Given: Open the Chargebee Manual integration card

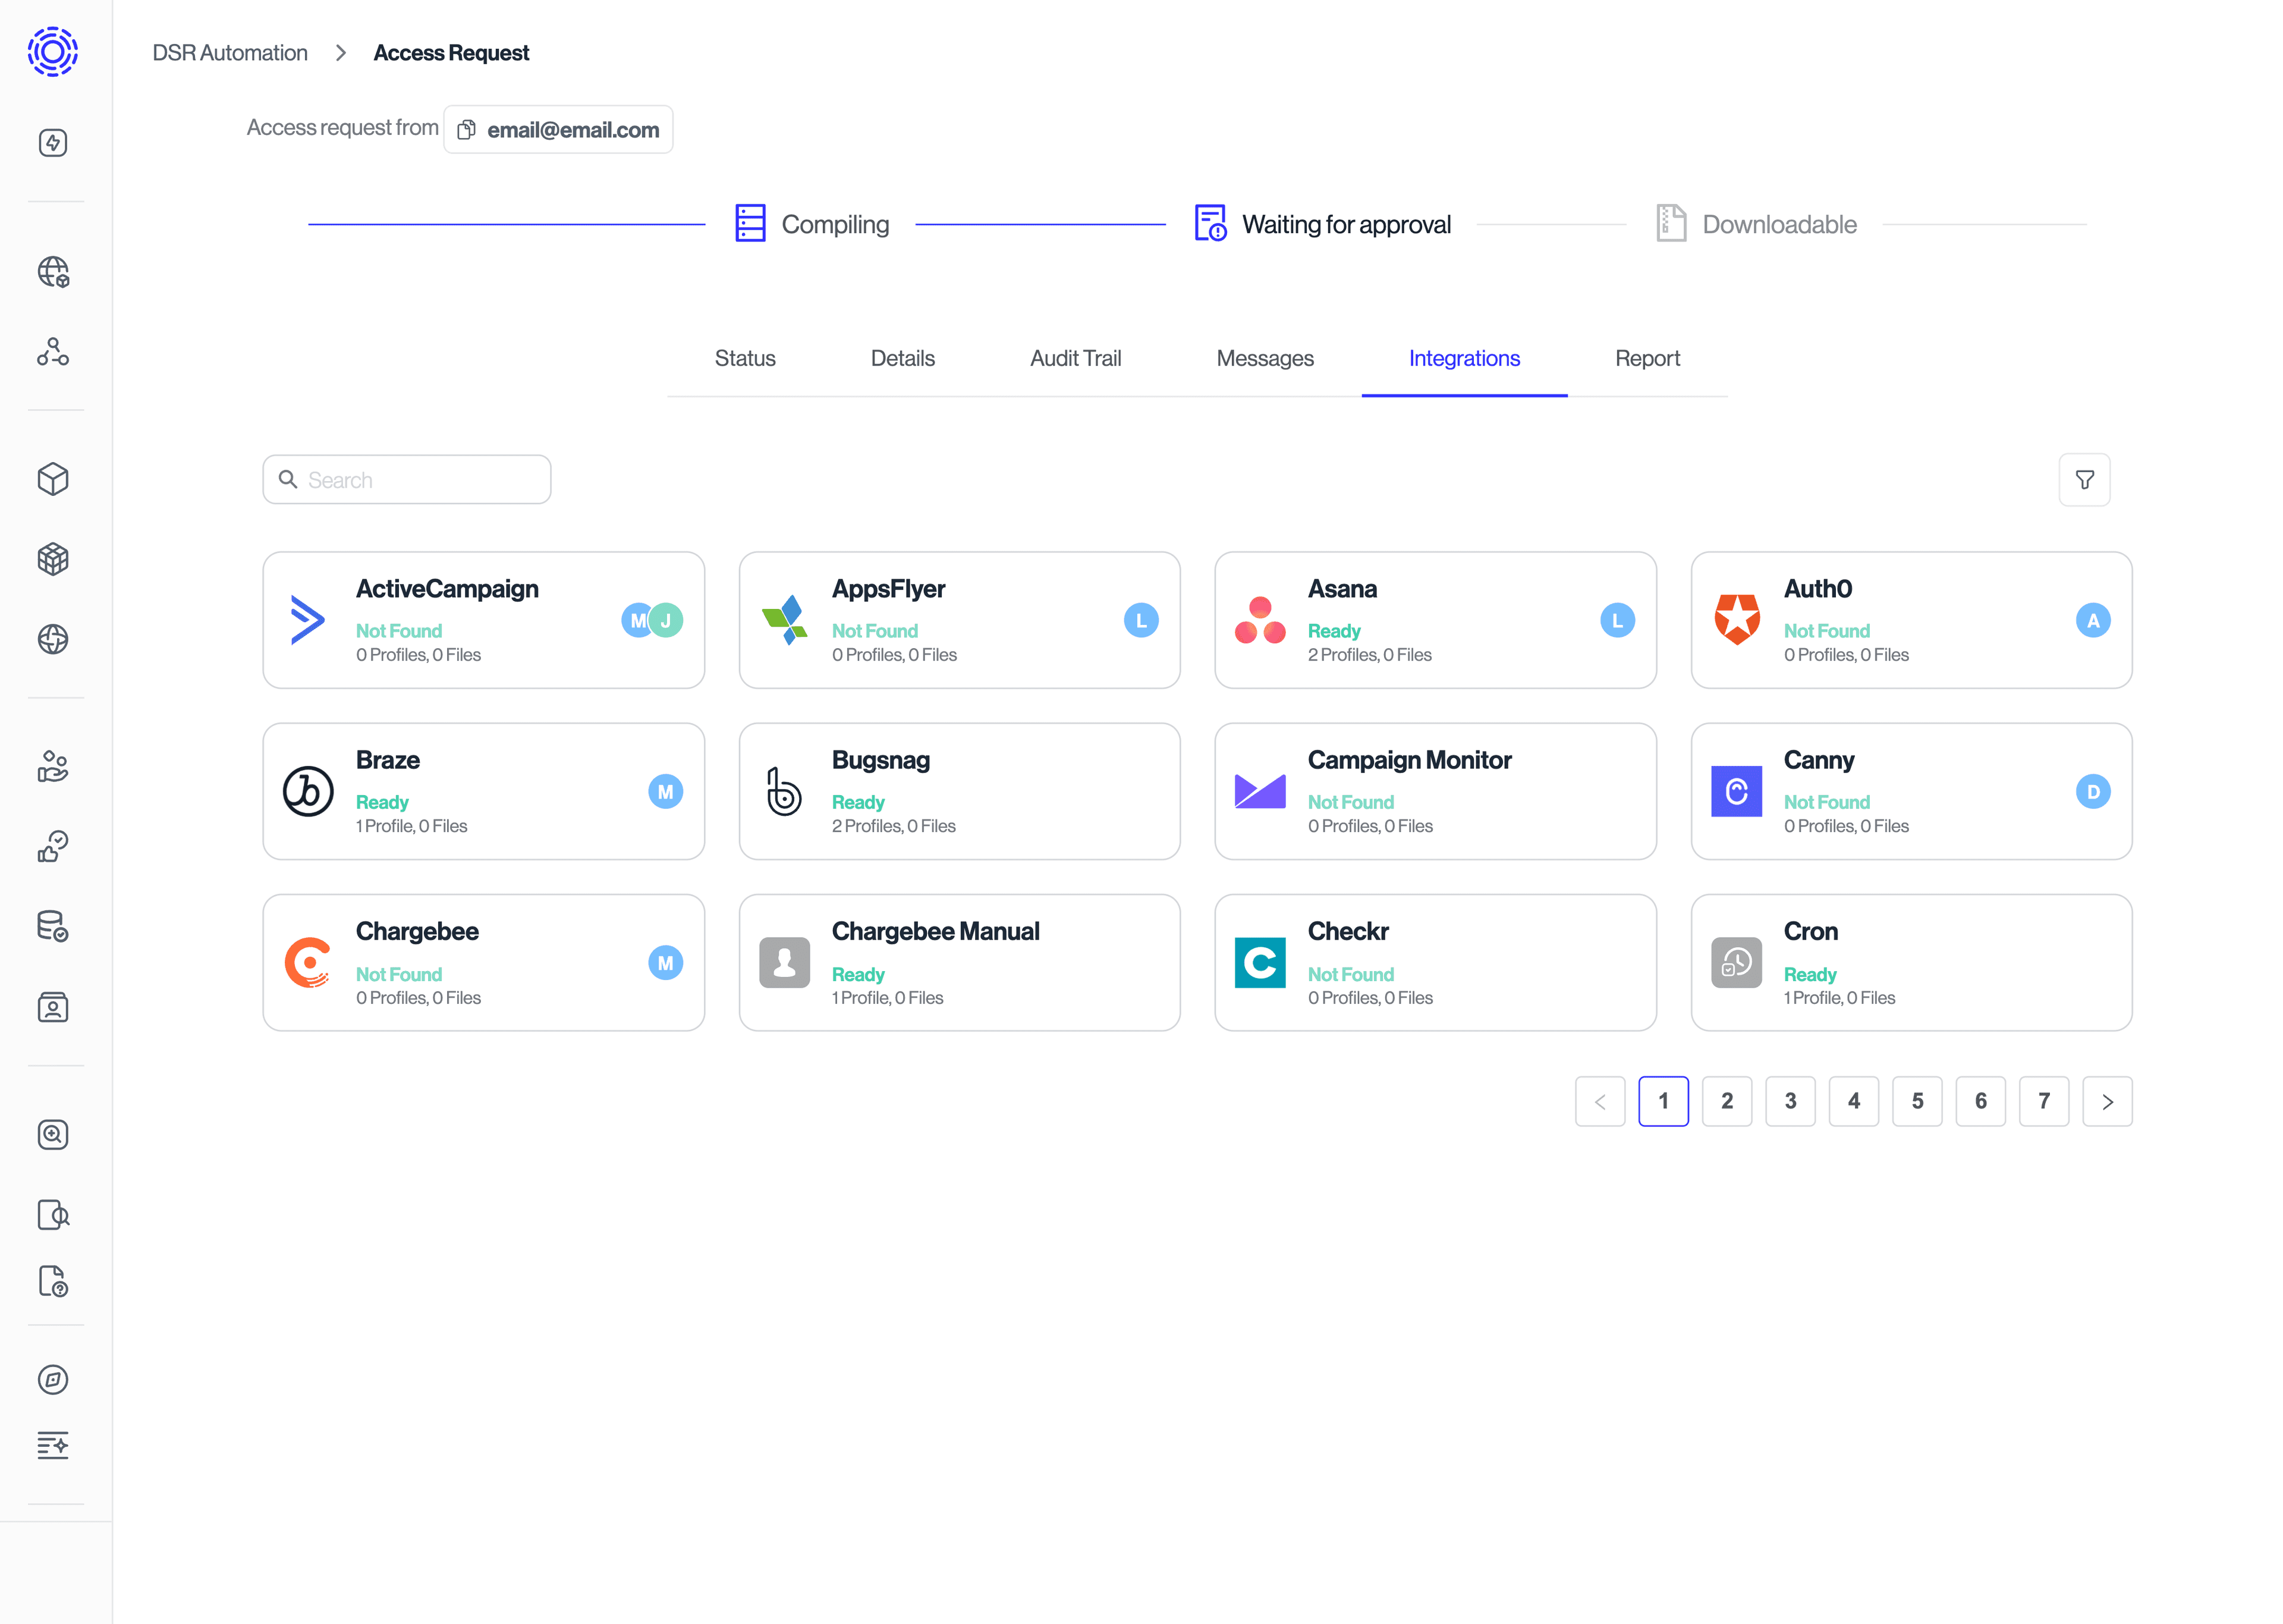Looking at the screenshot, I should coord(960,963).
